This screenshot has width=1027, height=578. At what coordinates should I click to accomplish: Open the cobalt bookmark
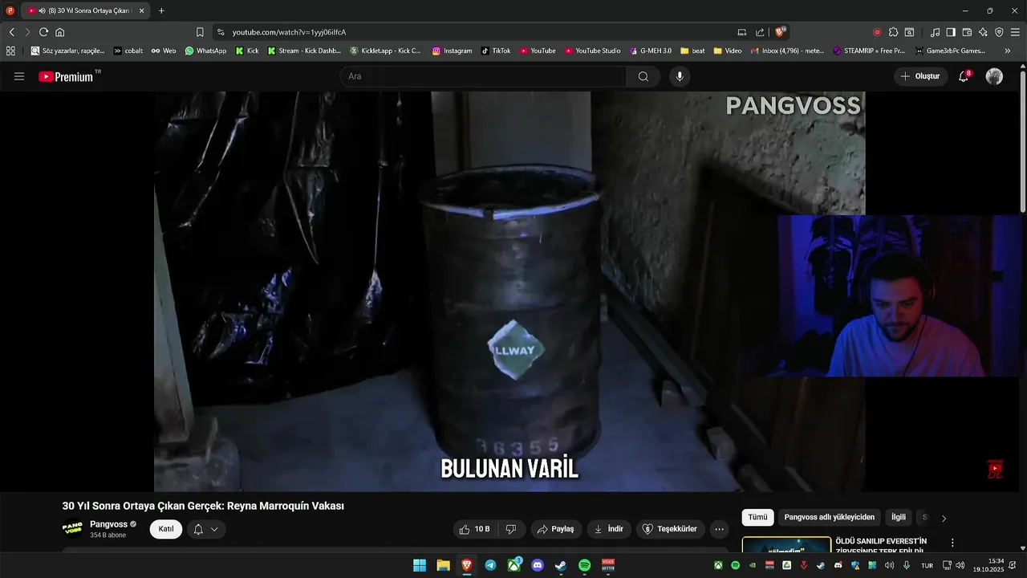tap(128, 51)
